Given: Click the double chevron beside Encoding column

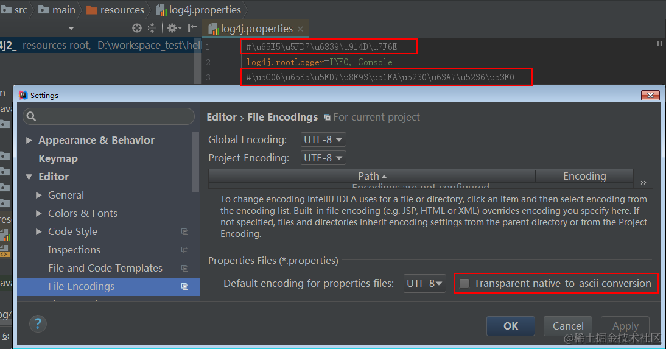Looking at the screenshot, I should 643,182.
